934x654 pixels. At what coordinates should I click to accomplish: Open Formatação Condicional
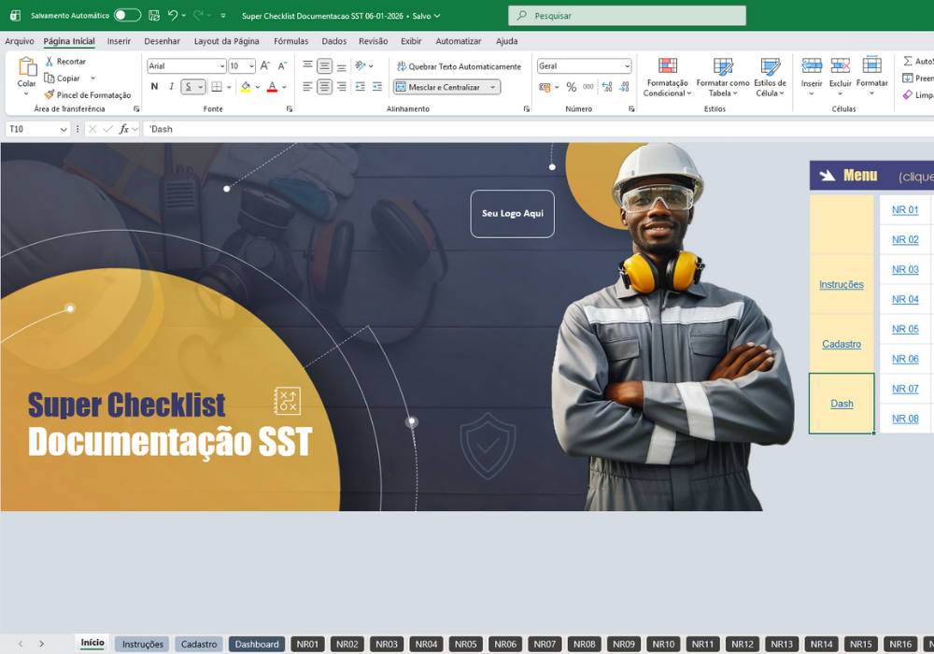(667, 78)
